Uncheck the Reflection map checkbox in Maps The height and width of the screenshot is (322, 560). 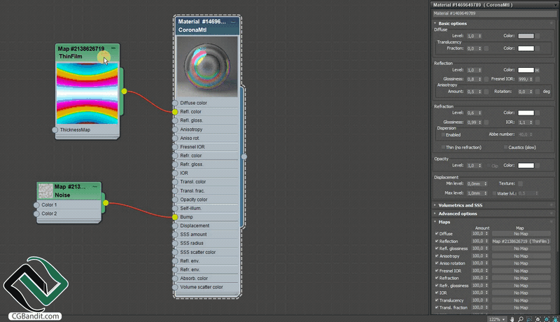(x=437, y=241)
